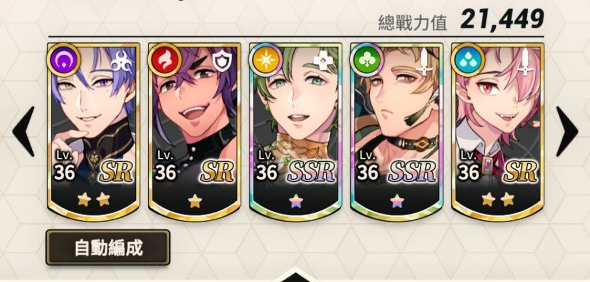Click the blue water droplets element icon
Viewport: 590px width, 282px height.
467,59
